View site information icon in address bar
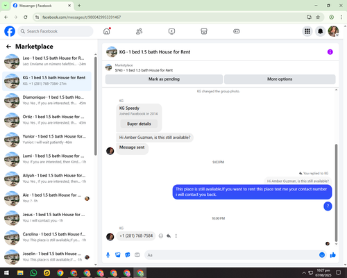The image size is (347, 278). 37,17
